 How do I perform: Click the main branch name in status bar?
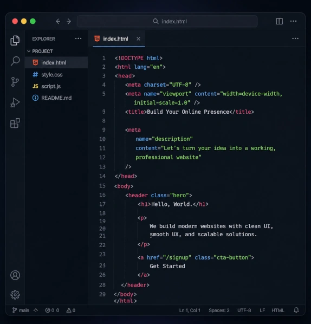pyautogui.click(x=24, y=310)
